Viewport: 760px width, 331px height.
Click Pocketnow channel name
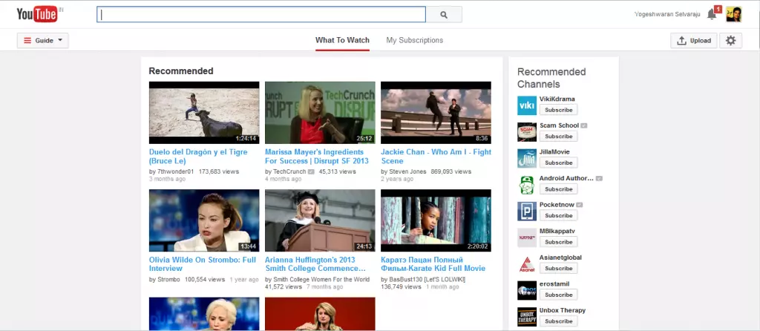click(x=557, y=205)
